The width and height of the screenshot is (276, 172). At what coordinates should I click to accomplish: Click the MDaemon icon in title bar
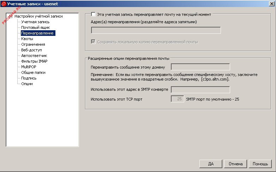(4, 4)
